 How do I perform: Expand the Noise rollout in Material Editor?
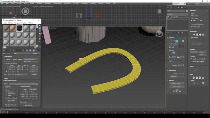click(6, 78)
